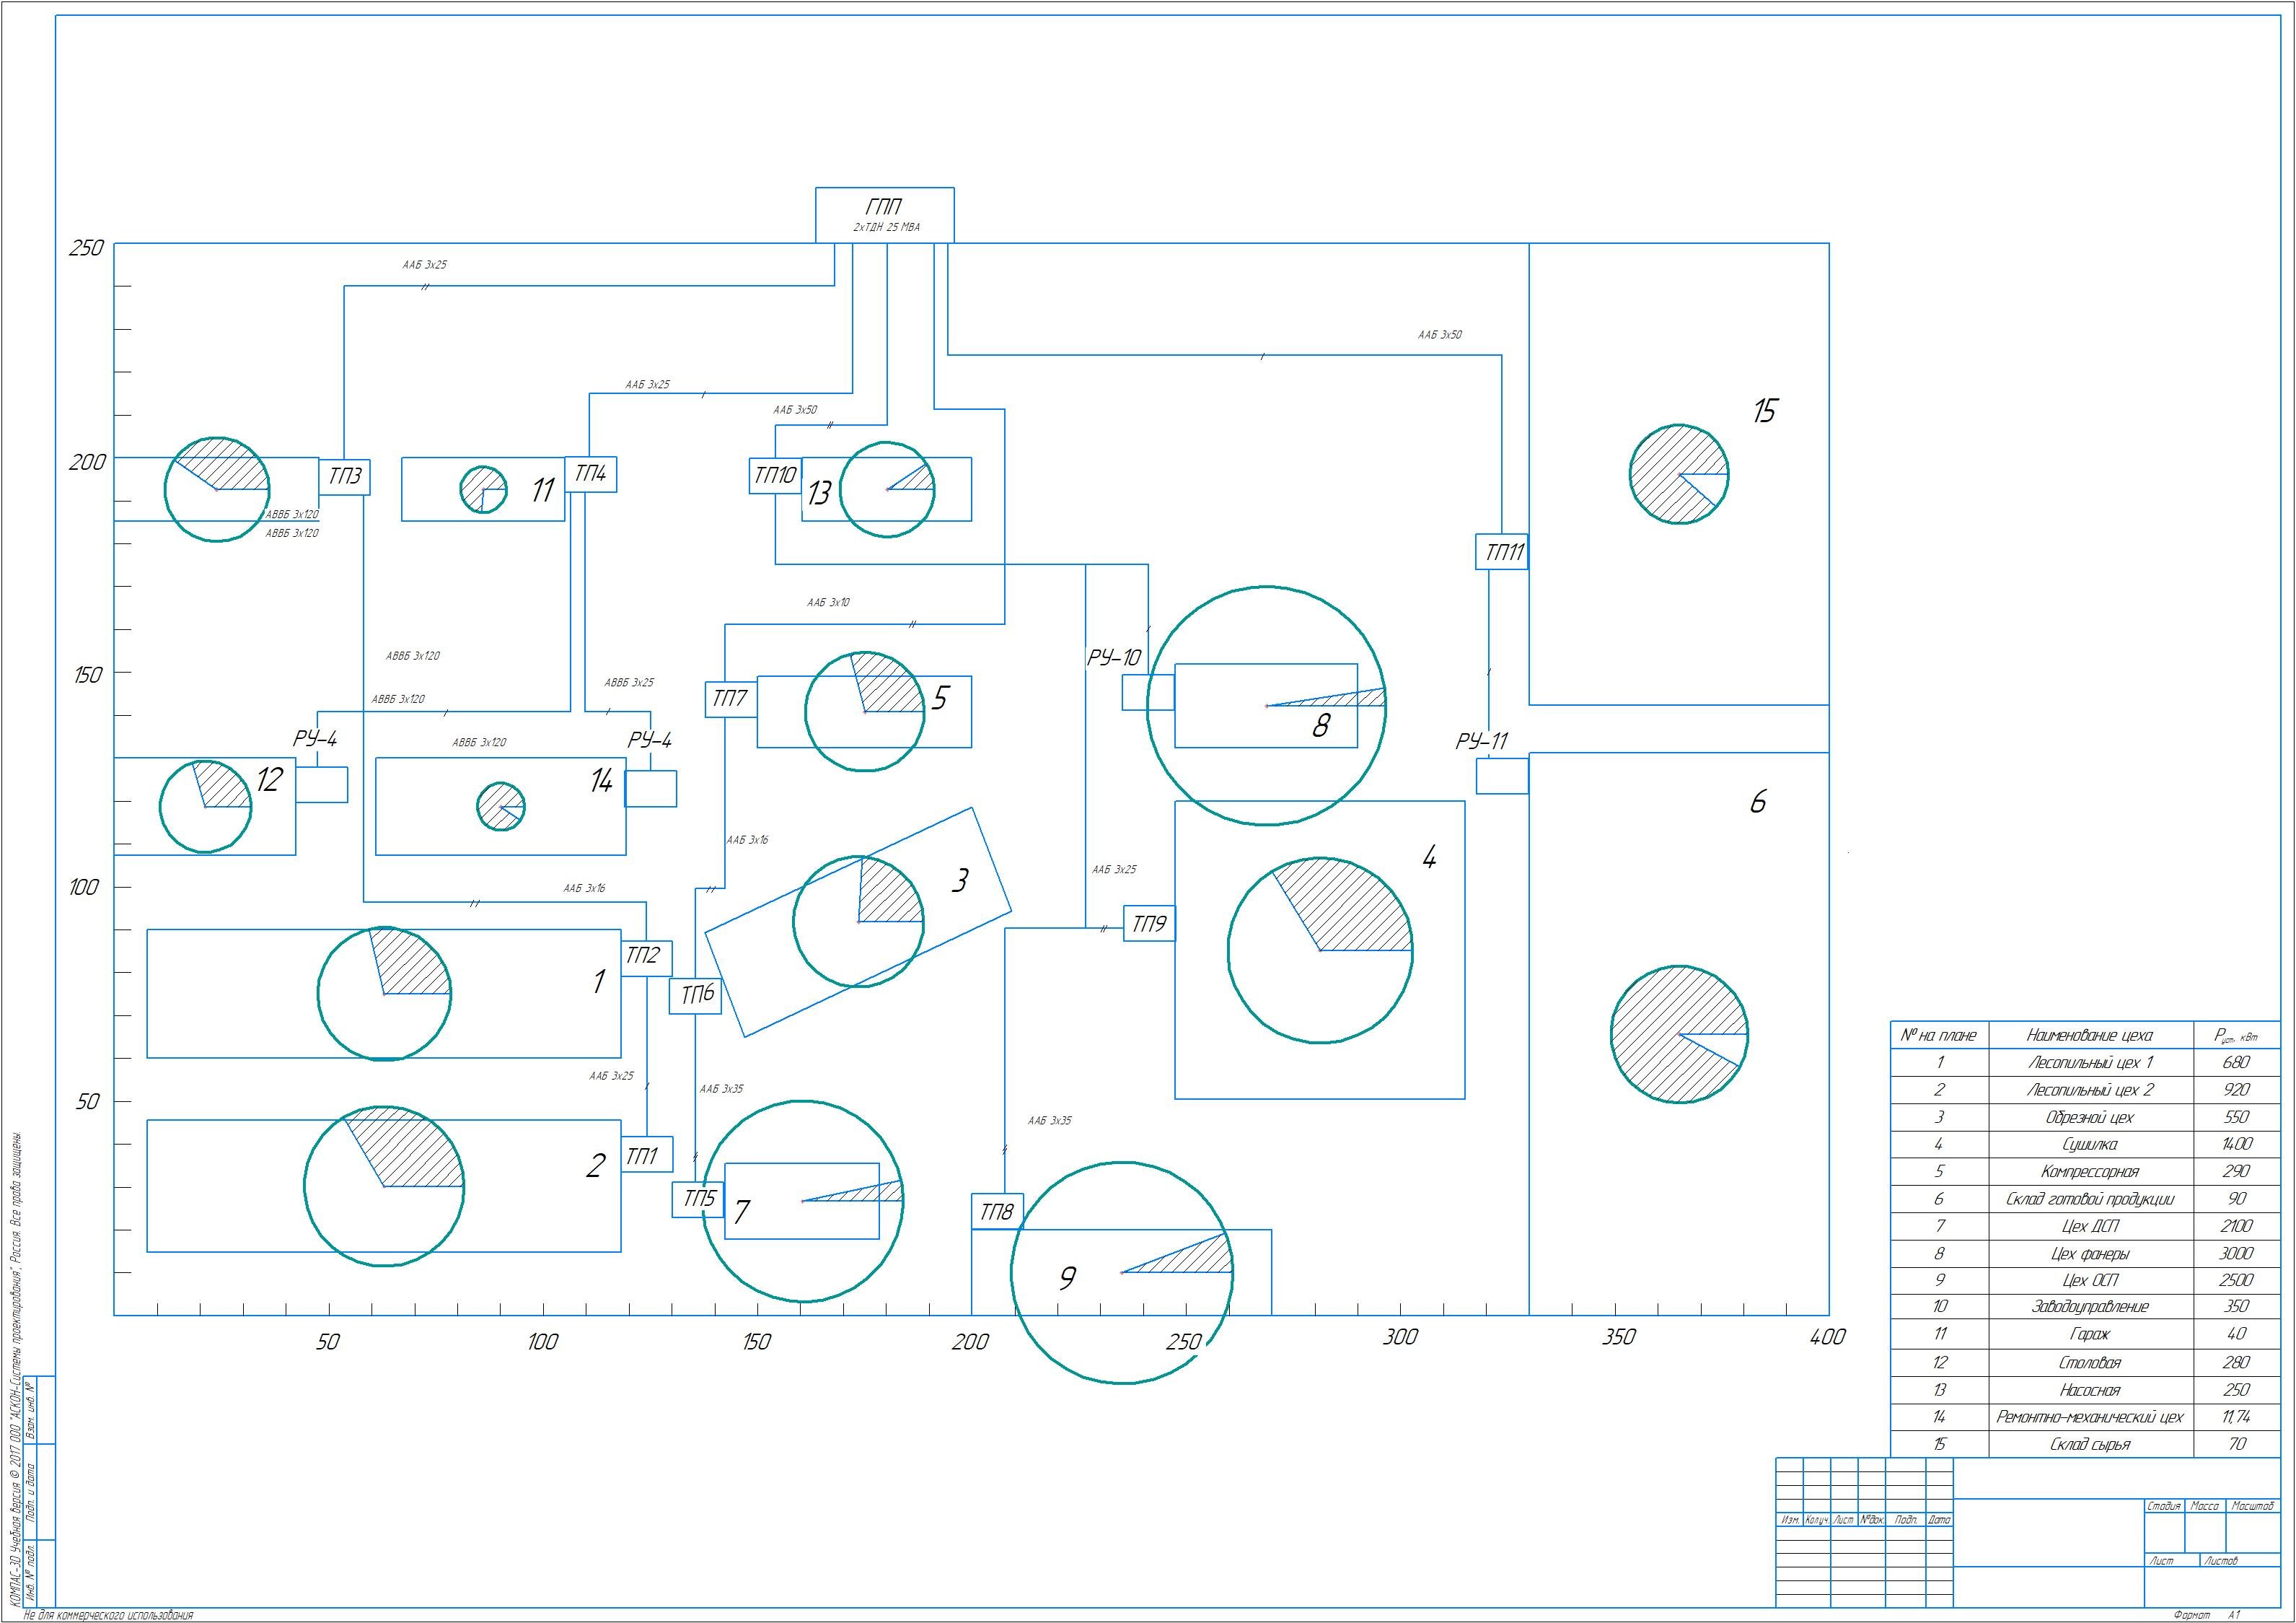Select the ТП3 transformer substation box
This screenshot has height=1623, width=2296.
344,476
